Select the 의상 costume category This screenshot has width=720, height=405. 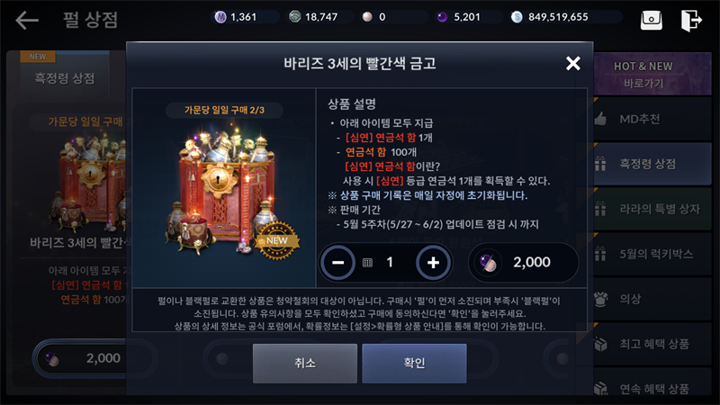click(x=652, y=299)
